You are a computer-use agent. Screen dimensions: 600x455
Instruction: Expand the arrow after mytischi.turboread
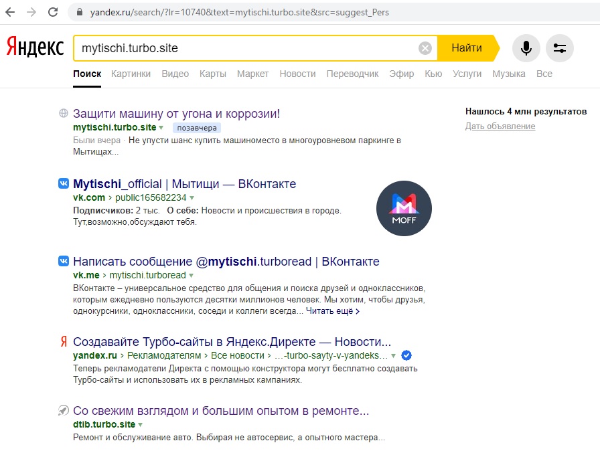pos(191,276)
